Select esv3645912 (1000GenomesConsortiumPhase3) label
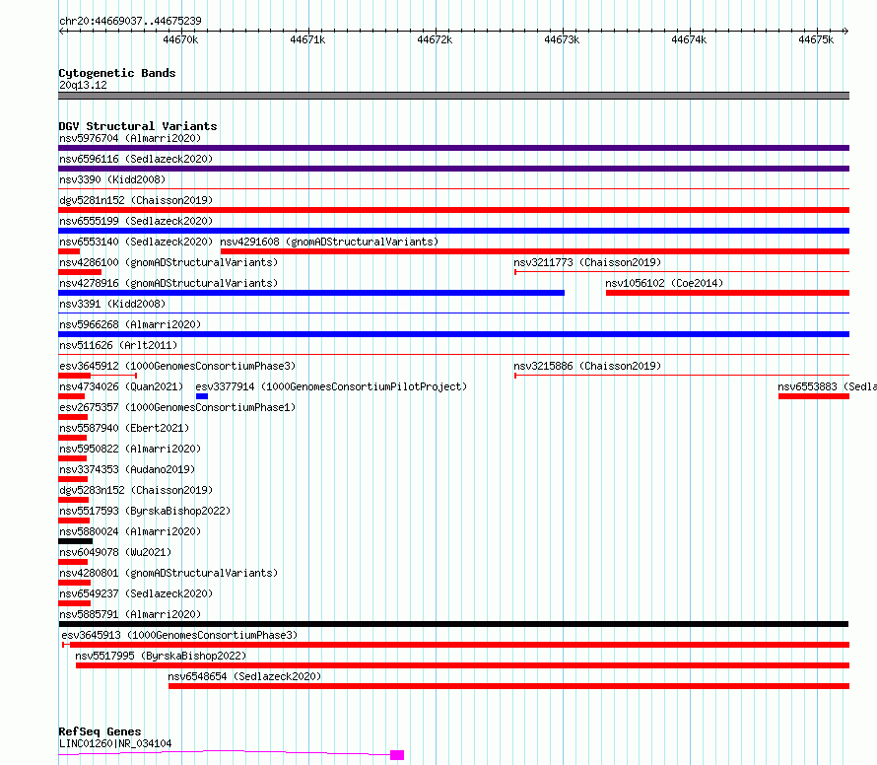Screen dimensions: 877x765 coord(177,366)
